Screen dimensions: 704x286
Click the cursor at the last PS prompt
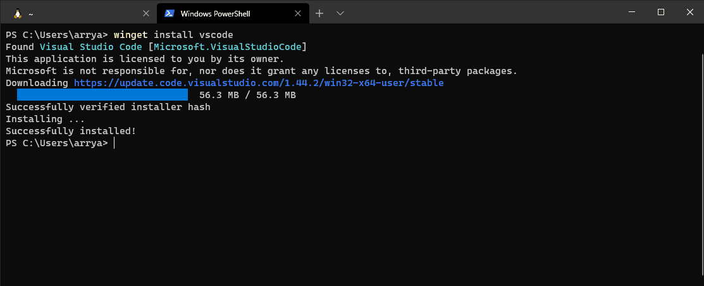pyautogui.click(x=114, y=144)
